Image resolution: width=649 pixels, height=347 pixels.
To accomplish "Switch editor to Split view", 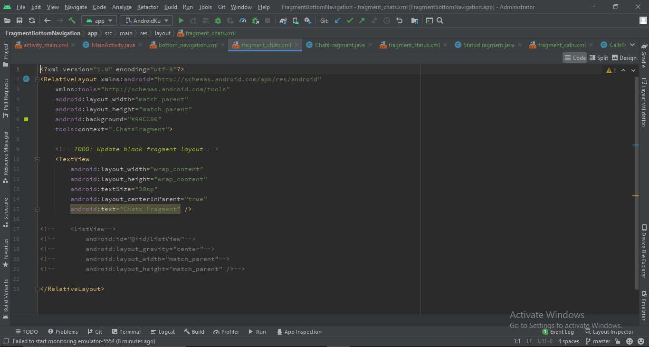I will point(599,58).
